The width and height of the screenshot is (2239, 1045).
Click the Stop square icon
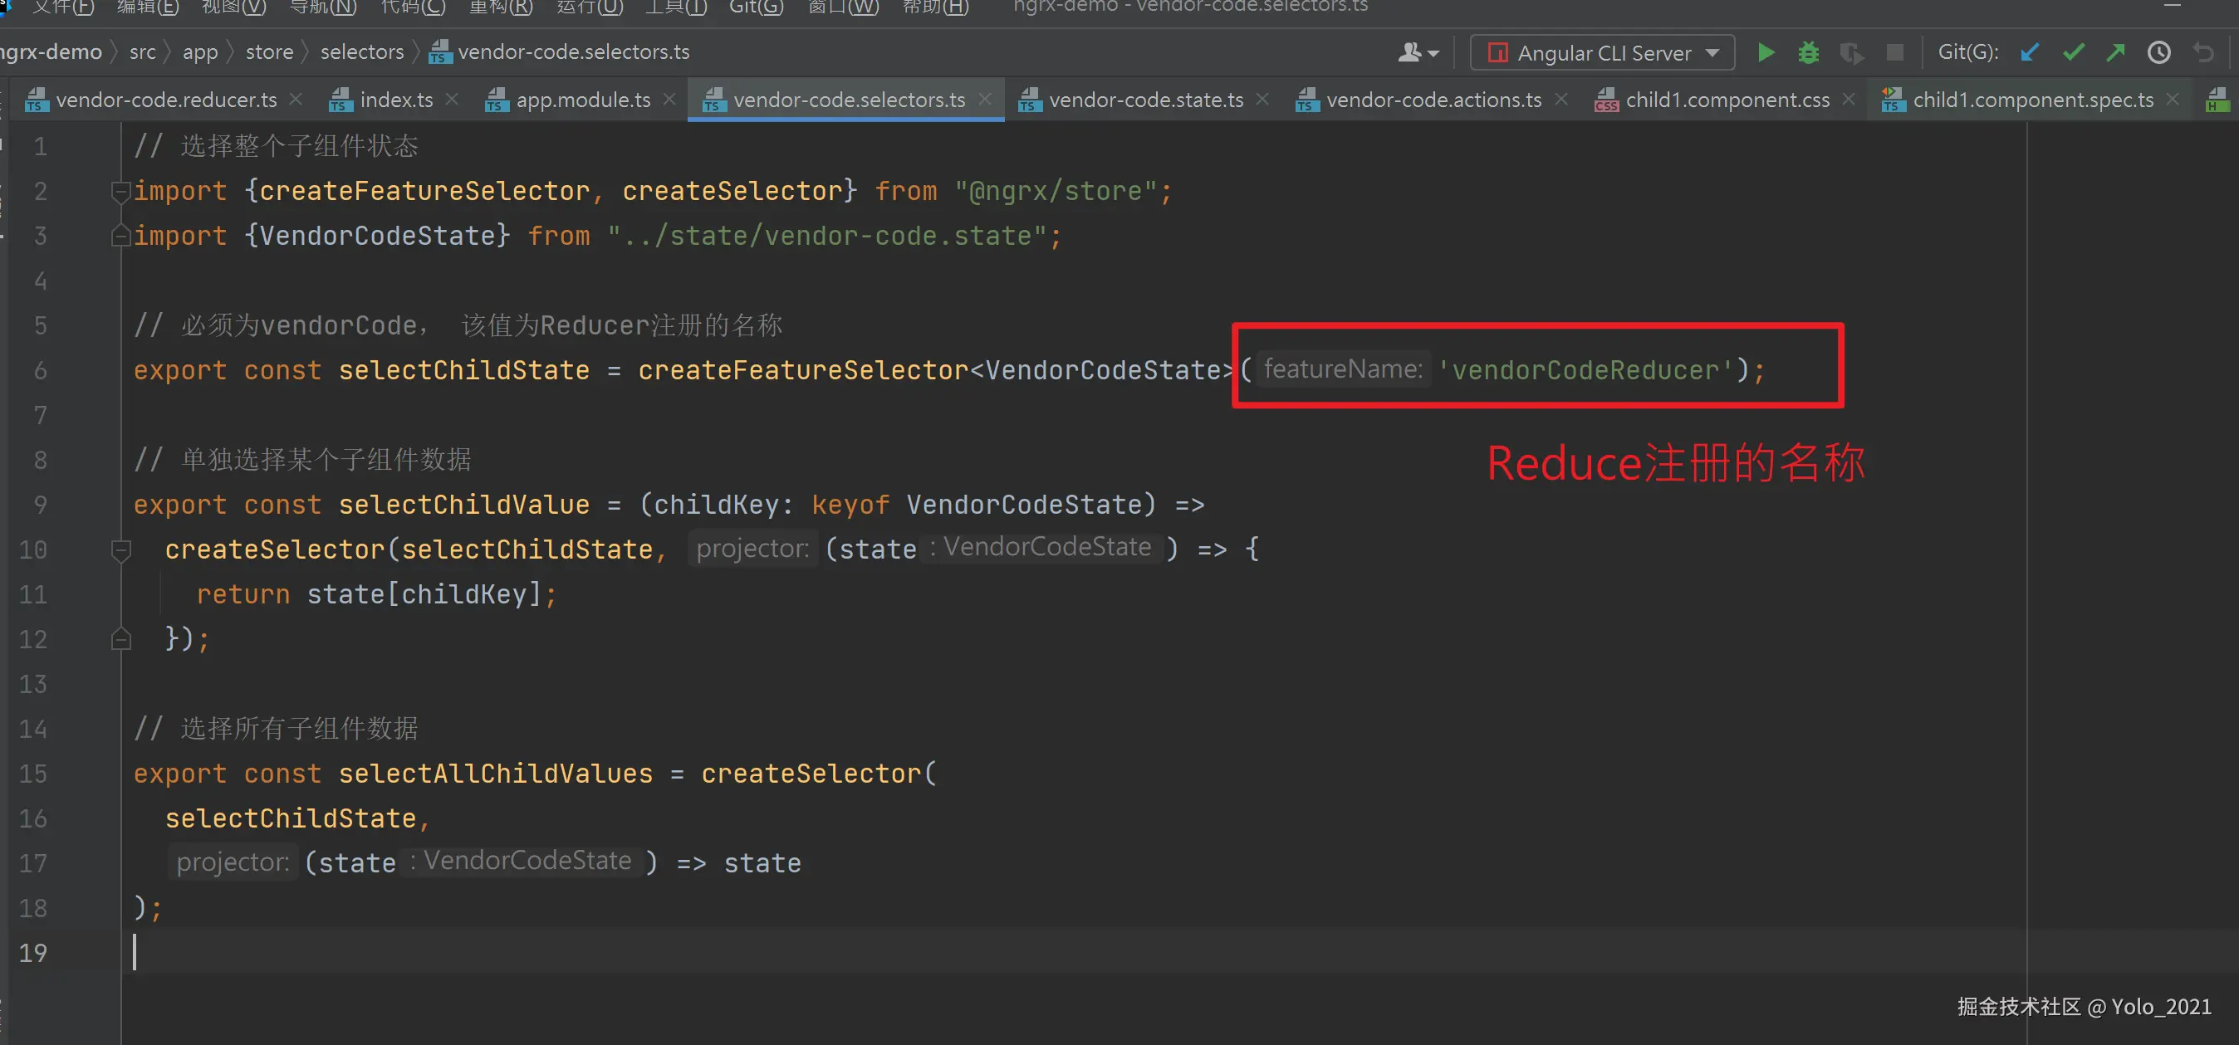pos(1895,53)
